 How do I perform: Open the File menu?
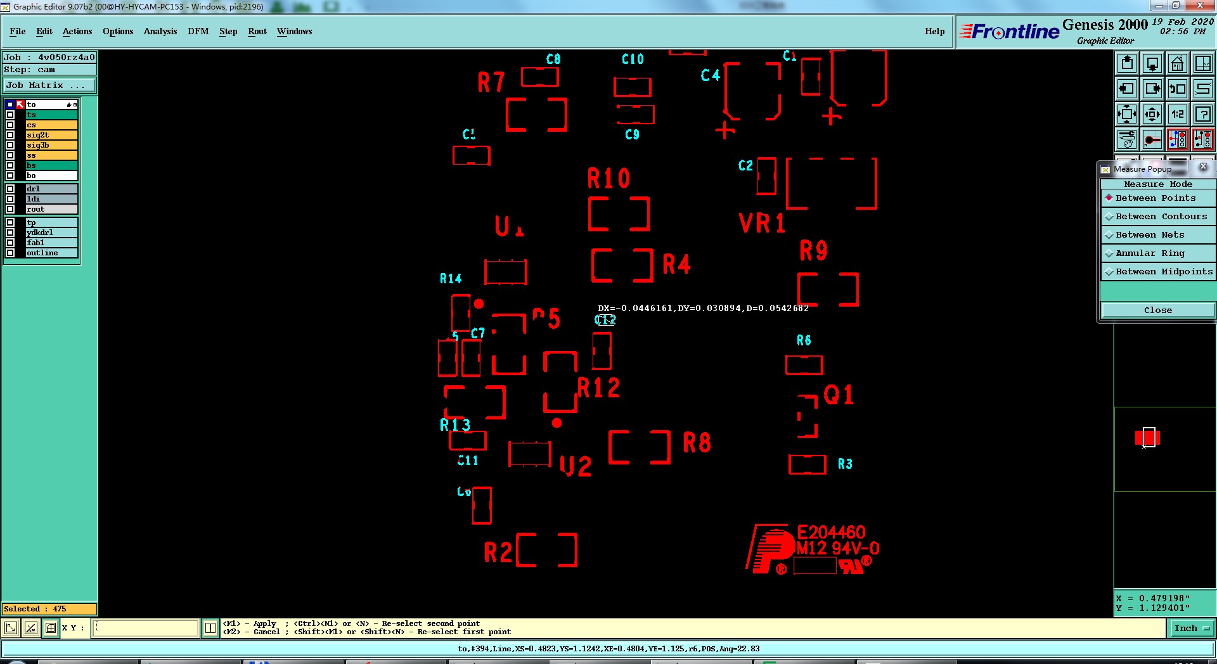click(x=18, y=31)
